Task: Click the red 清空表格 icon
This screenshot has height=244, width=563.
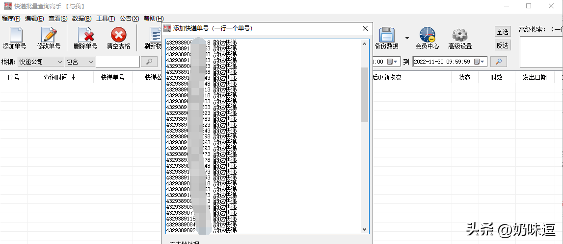Action: (x=118, y=36)
